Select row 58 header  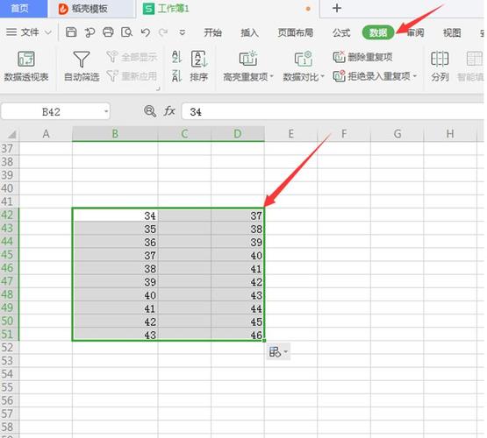tap(10, 427)
